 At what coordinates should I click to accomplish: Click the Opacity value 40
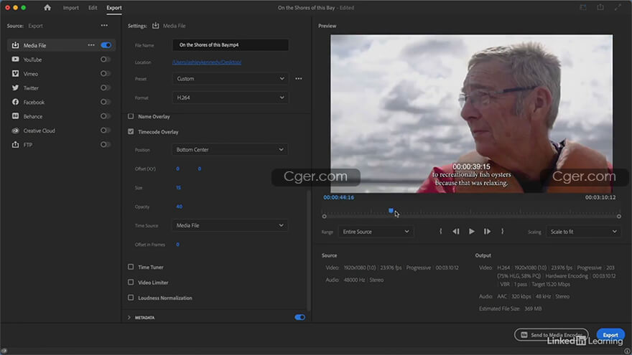(x=179, y=207)
